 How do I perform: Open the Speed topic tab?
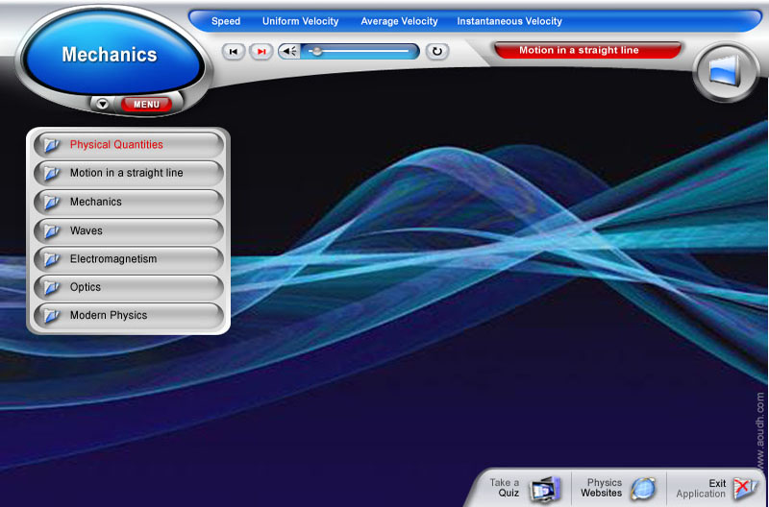(x=226, y=21)
